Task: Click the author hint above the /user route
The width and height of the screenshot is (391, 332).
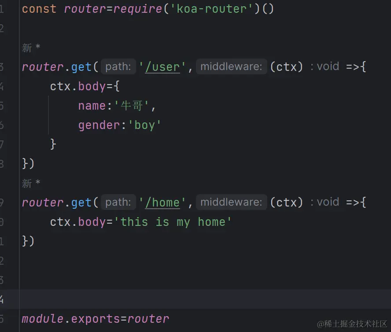Action: (x=31, y=48)
